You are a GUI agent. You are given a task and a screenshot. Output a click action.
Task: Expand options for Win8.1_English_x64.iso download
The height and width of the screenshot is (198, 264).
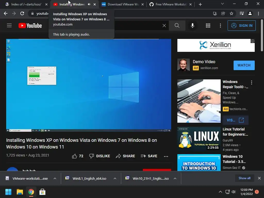click(x=115, y=178)
